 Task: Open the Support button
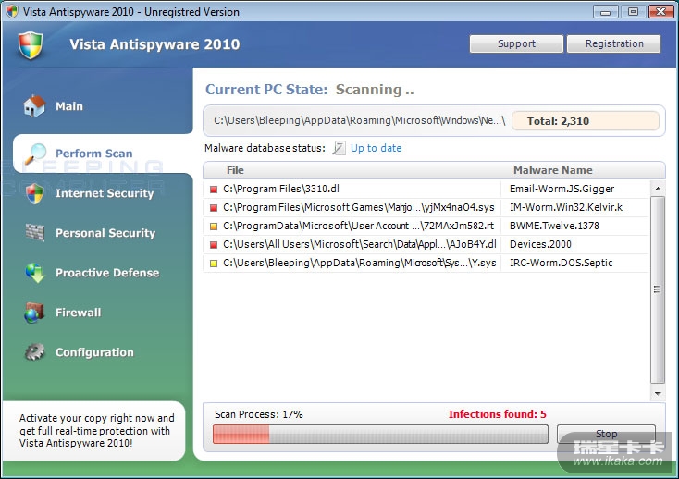pyautogui.click(x=515, y=43)
